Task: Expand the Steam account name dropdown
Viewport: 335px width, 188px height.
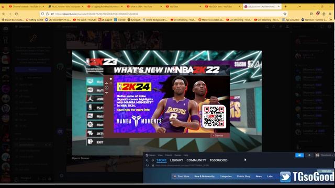Action: pos(327,155)
